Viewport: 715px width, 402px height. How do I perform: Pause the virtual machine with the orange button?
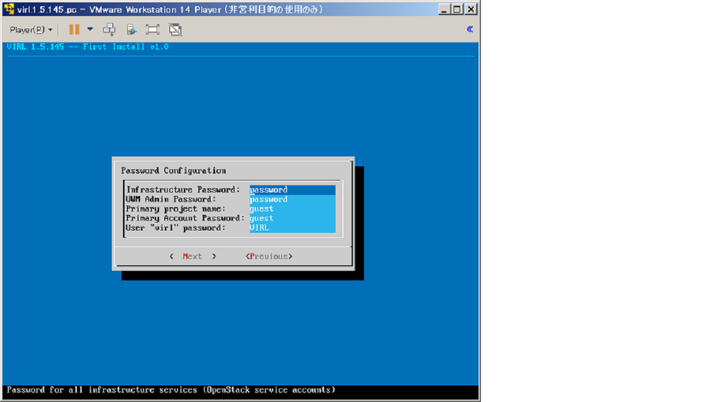click(74, 30)
